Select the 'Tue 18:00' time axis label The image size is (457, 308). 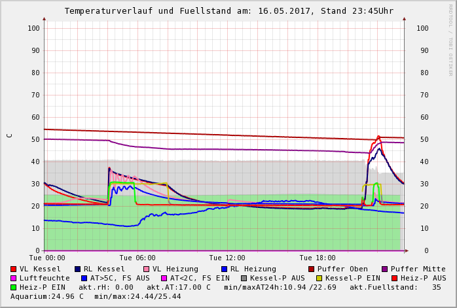tap(318, 258)
